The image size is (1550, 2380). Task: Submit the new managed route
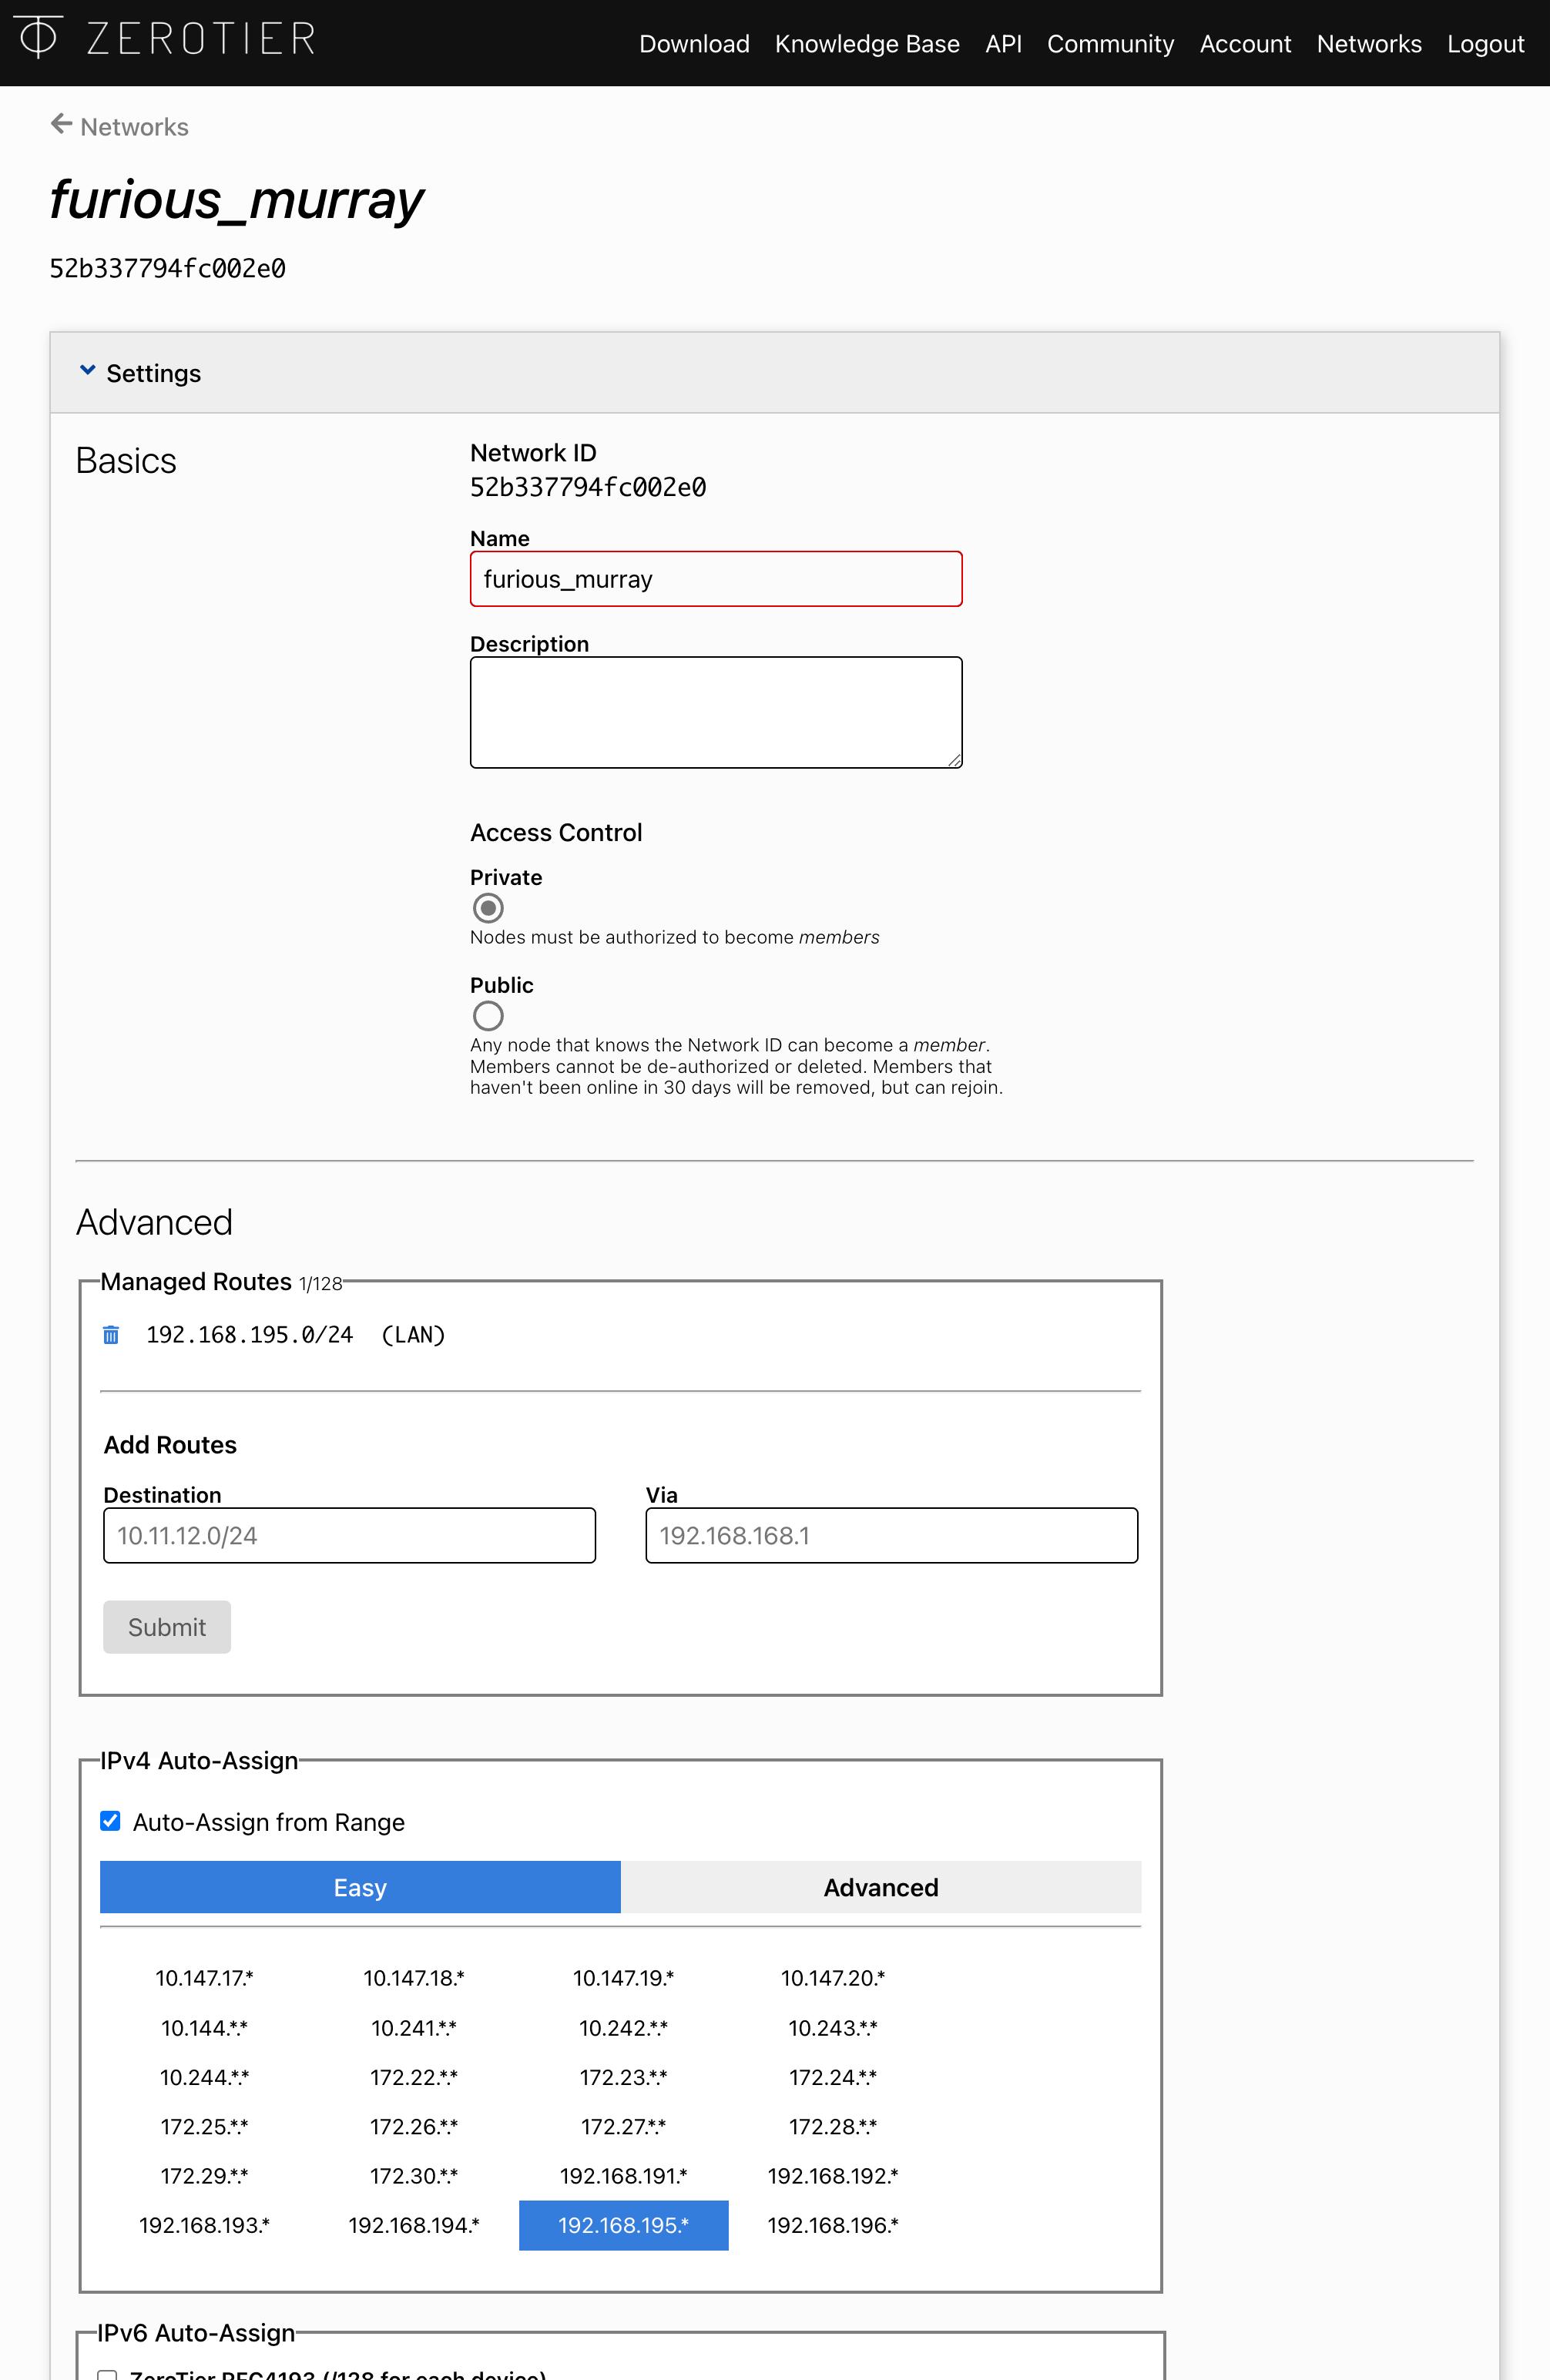[167, 1627]
